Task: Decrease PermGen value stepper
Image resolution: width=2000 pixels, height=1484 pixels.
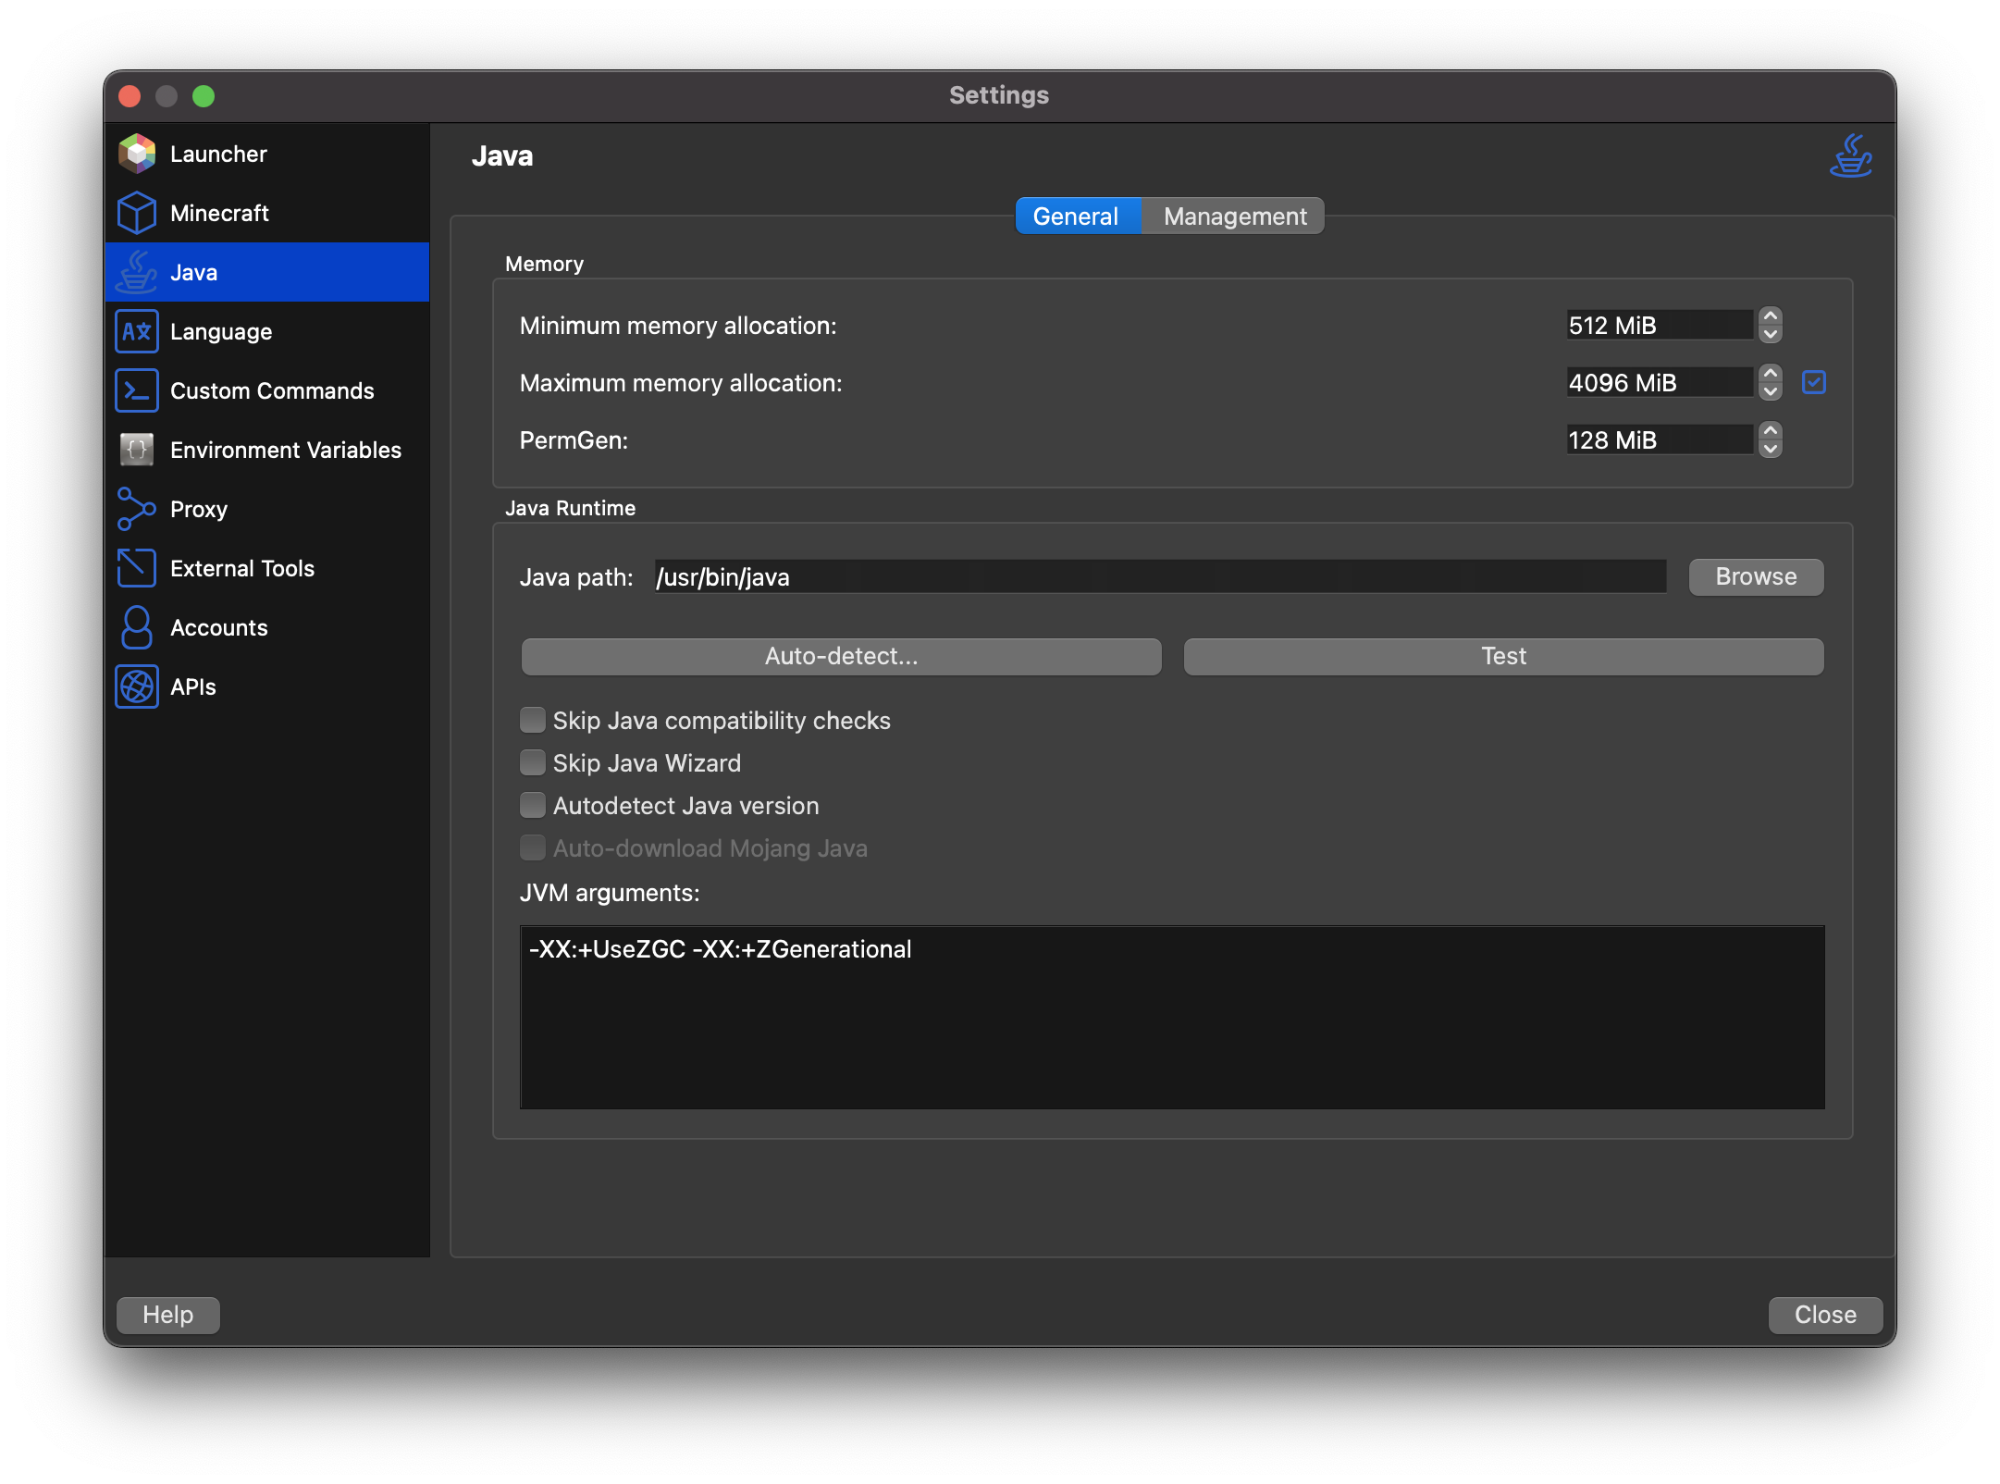Action: tap(1771, 450)
